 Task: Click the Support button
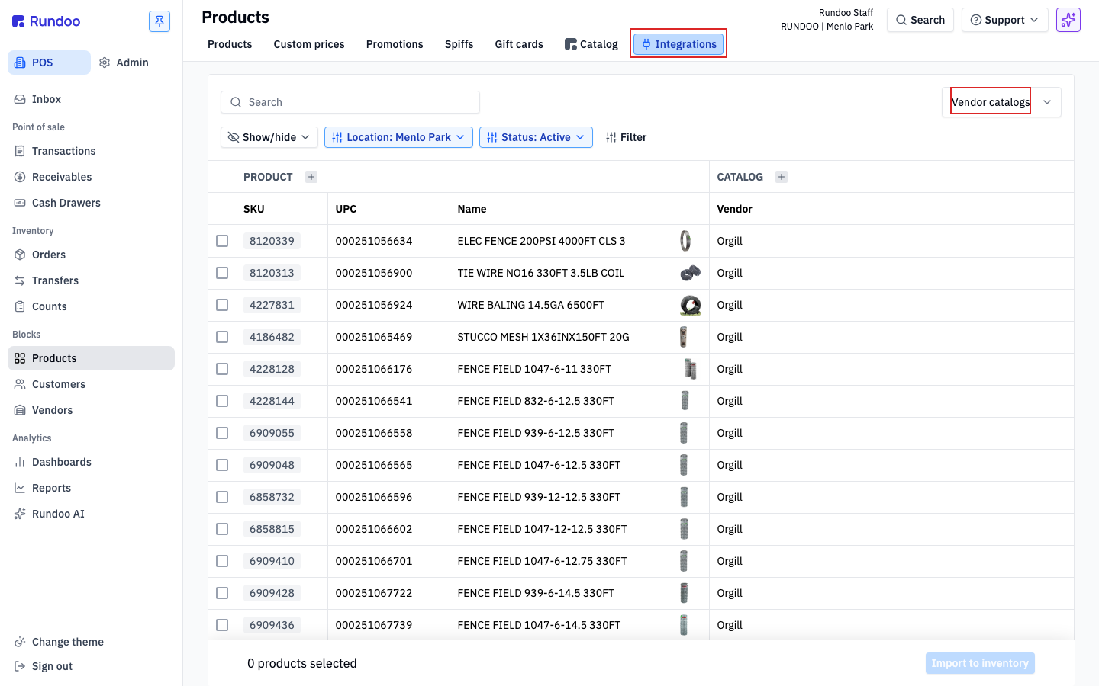(1004, 20)
